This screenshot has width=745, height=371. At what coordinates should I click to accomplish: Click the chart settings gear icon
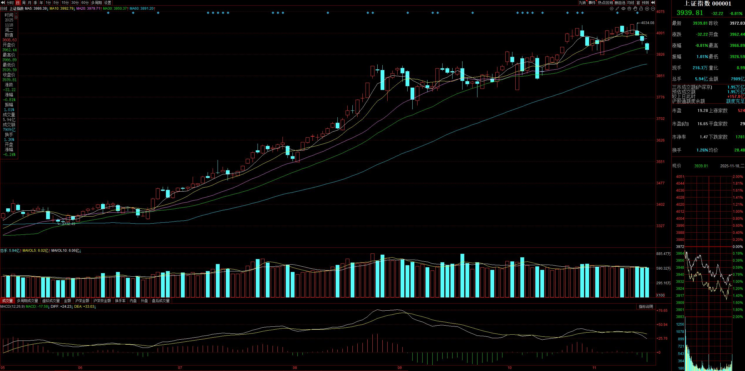(612, 8)
